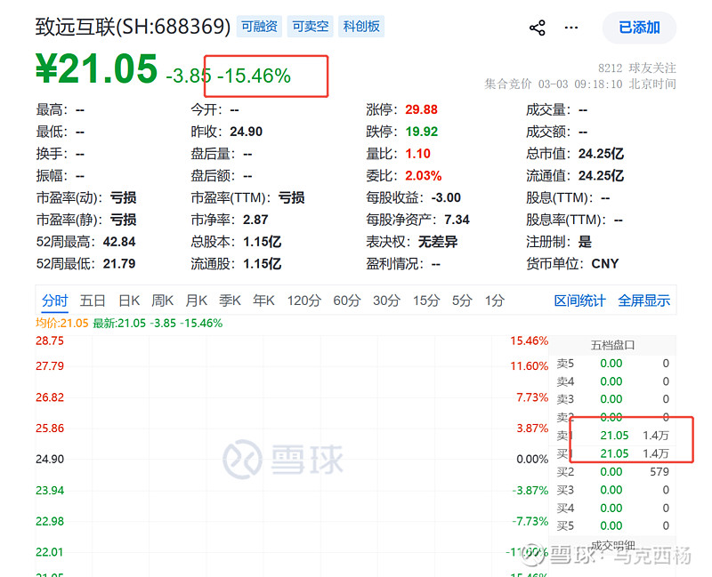The height and width of the screenshot is (577, 712).
Task: Click the 买5 order book row
Action: pyautogui.click(x=613, y=525)
